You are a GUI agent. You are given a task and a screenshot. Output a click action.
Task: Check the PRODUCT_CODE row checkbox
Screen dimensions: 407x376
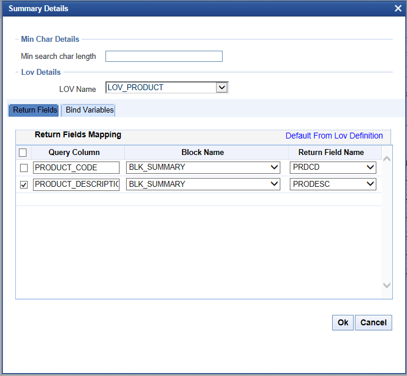(x=24, y=168)
